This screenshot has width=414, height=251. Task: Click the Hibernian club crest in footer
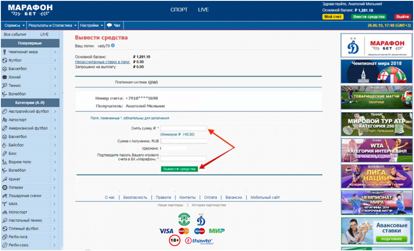pos(184,219)
